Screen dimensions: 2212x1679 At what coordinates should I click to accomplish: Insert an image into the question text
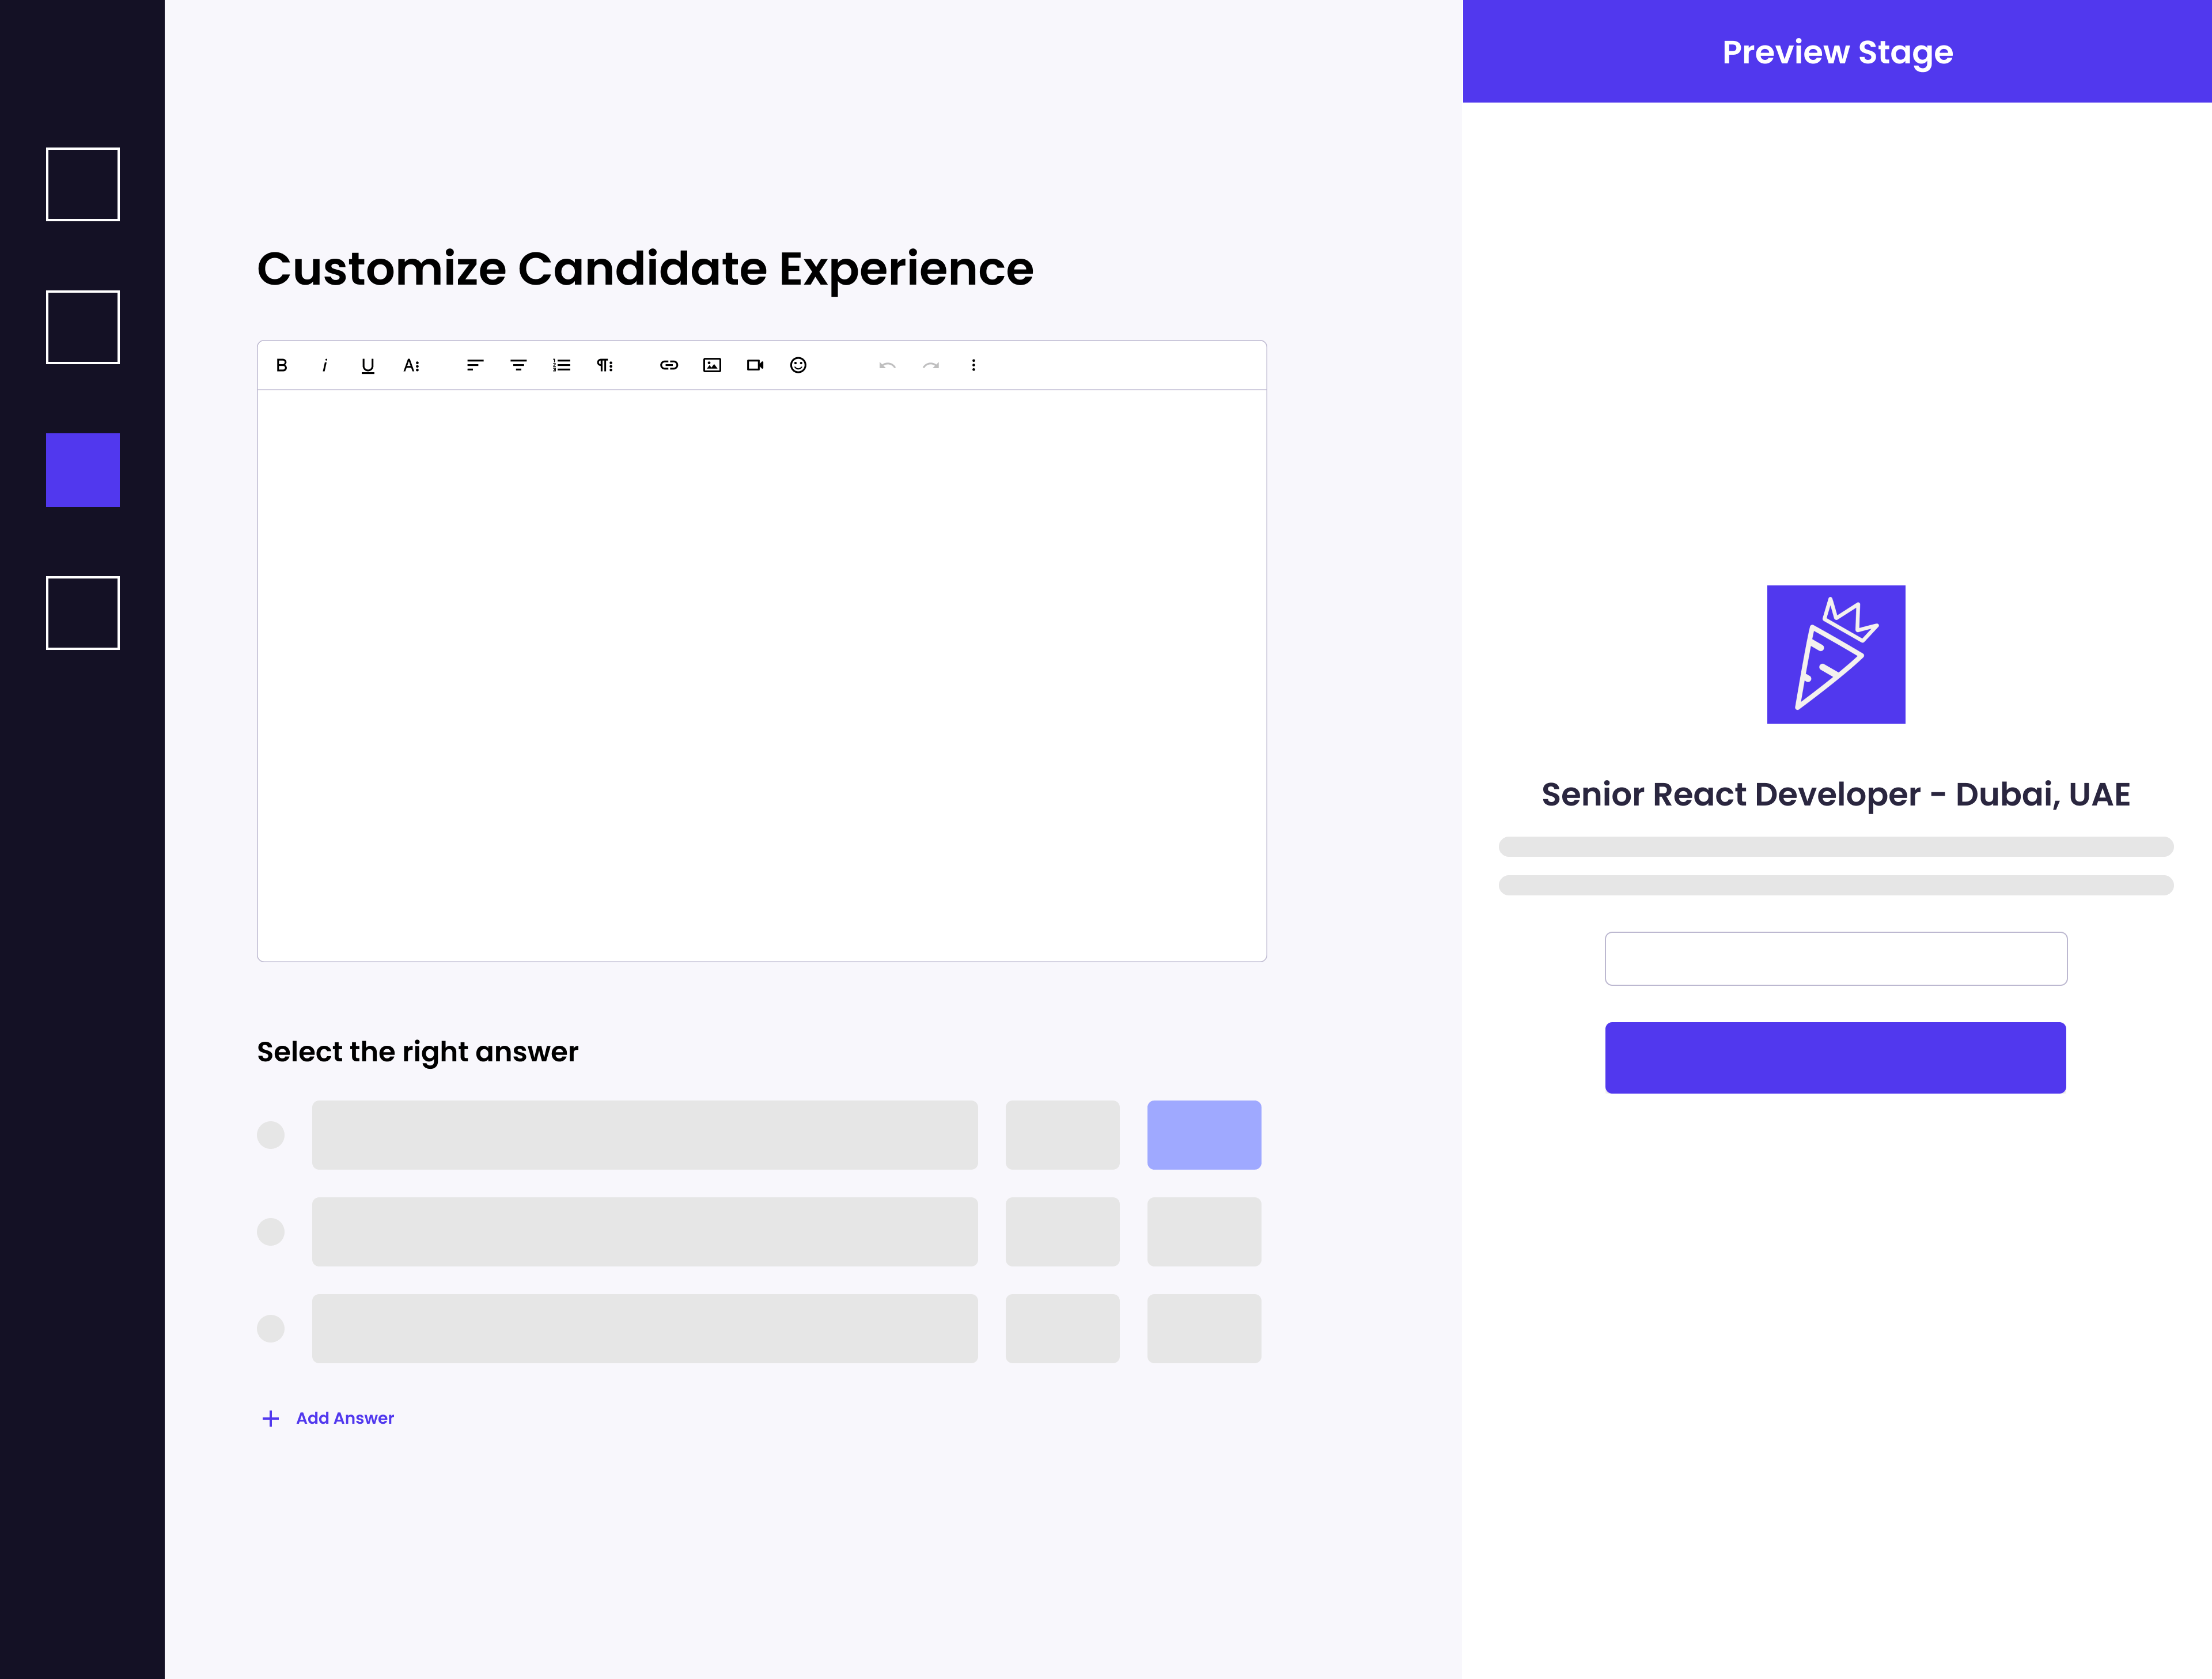click(711, 365)
